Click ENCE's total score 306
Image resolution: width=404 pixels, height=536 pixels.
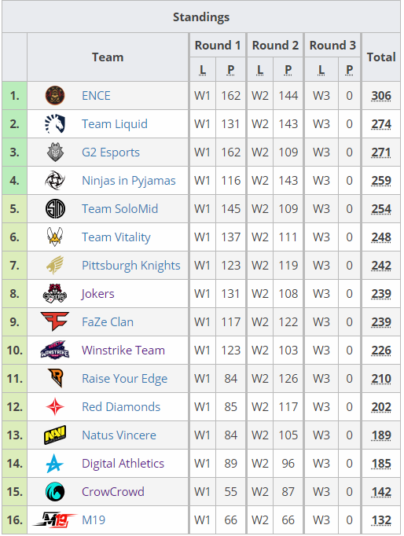[x=381, y=96]
